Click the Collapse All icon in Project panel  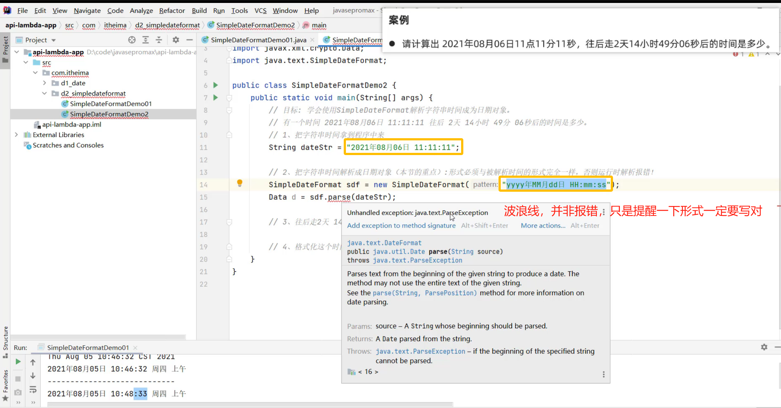(x=159, y=40)
